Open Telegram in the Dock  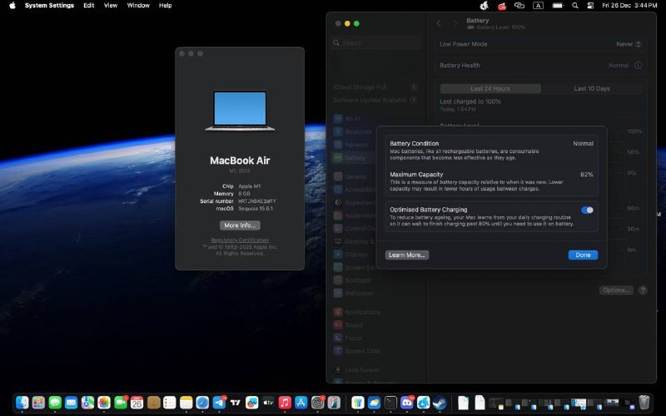point(219,402)
